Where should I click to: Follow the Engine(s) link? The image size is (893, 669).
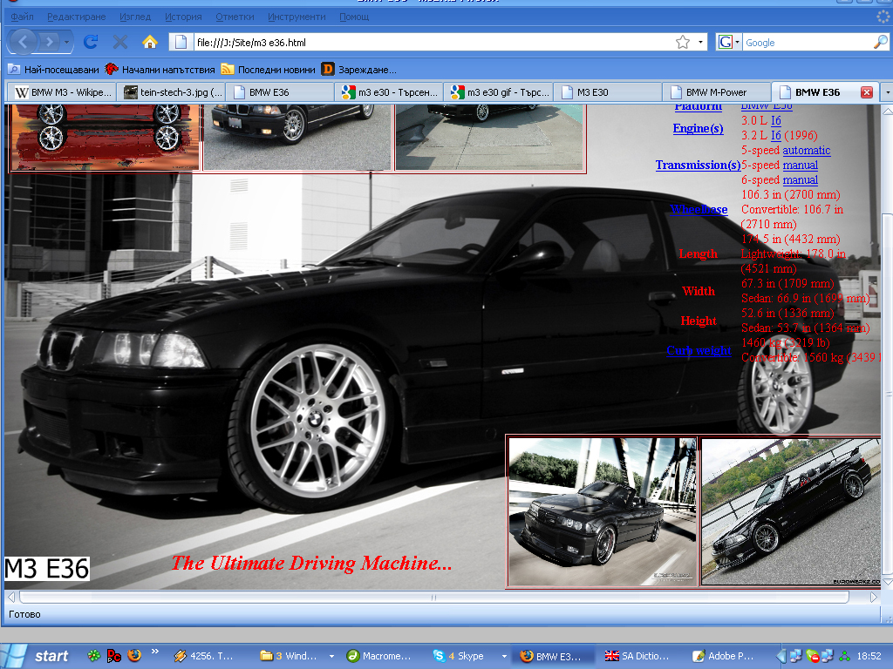click(698, 128)
